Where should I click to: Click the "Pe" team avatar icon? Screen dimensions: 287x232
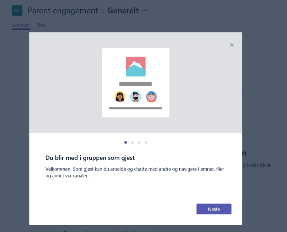(17, 11)
